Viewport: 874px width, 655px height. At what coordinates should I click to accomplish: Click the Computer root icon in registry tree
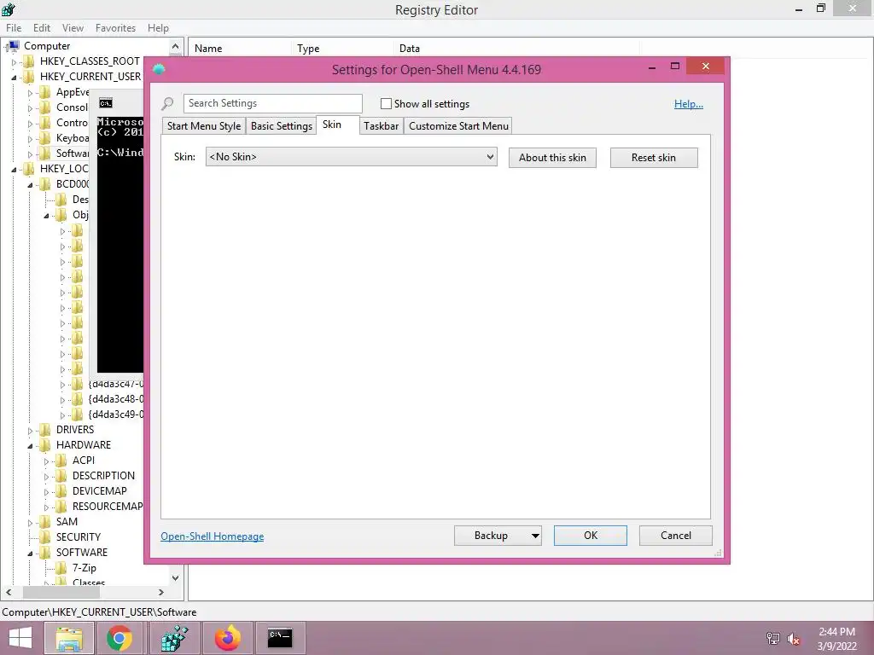tap(13, 46)
